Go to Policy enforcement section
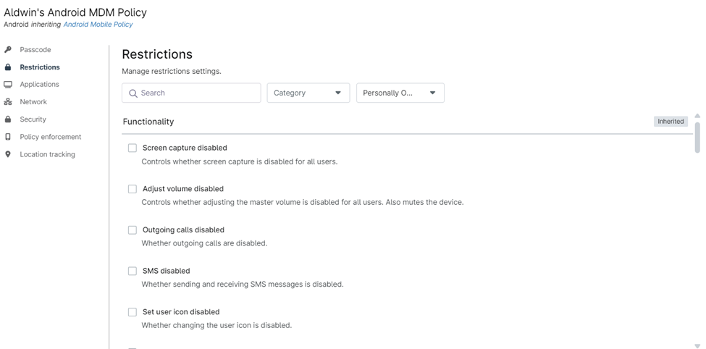Screen dimensions: 706x349 (x=51, y=137)
